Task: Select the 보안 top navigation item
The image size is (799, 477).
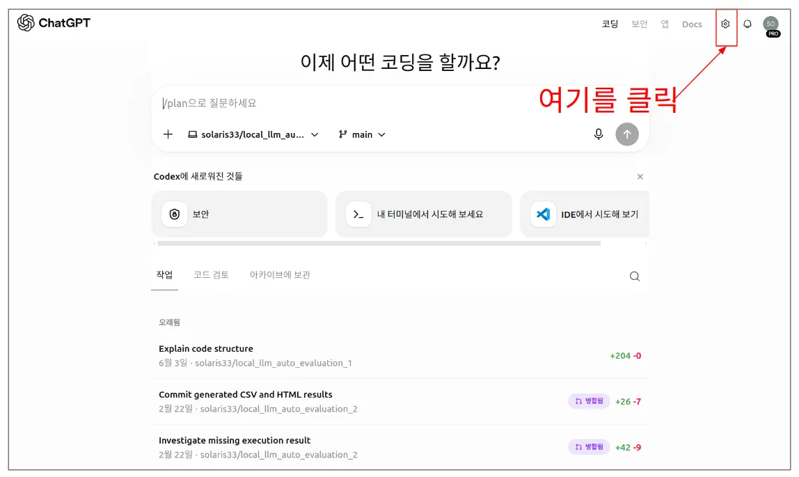Action: tap(639, 24)
